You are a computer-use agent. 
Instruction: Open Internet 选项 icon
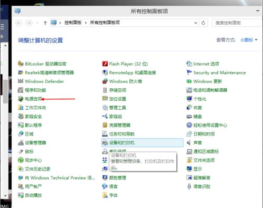coord(189,64)
